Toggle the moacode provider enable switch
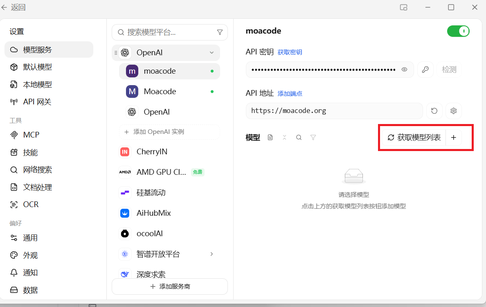Viewport: 486px width, 307px height. (x=458, y=31)
